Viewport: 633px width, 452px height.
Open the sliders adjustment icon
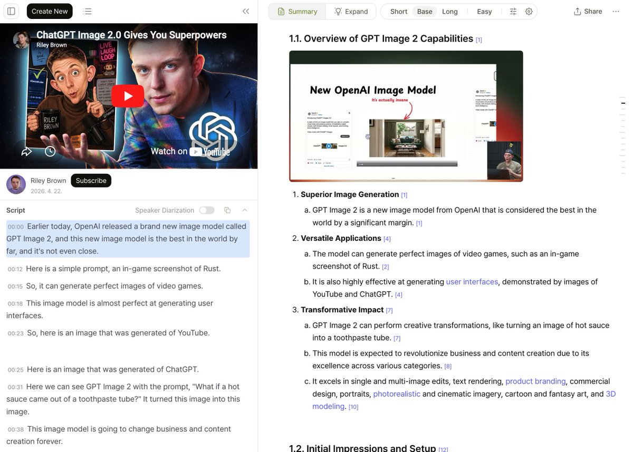point(513,12)
